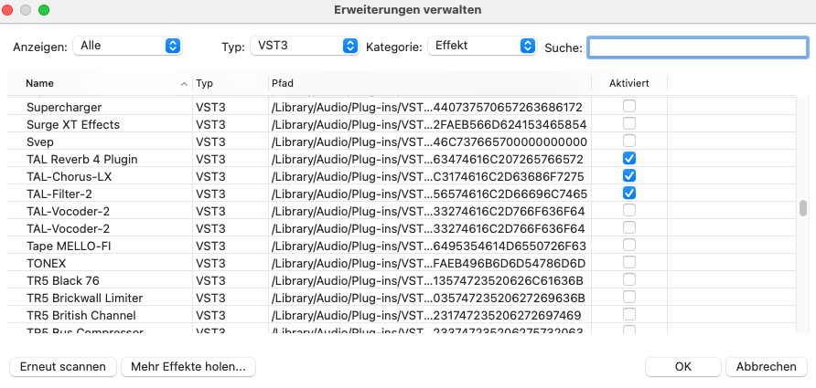Click the VST3 type cell of Tape MELLO-FI

(210, 246)
